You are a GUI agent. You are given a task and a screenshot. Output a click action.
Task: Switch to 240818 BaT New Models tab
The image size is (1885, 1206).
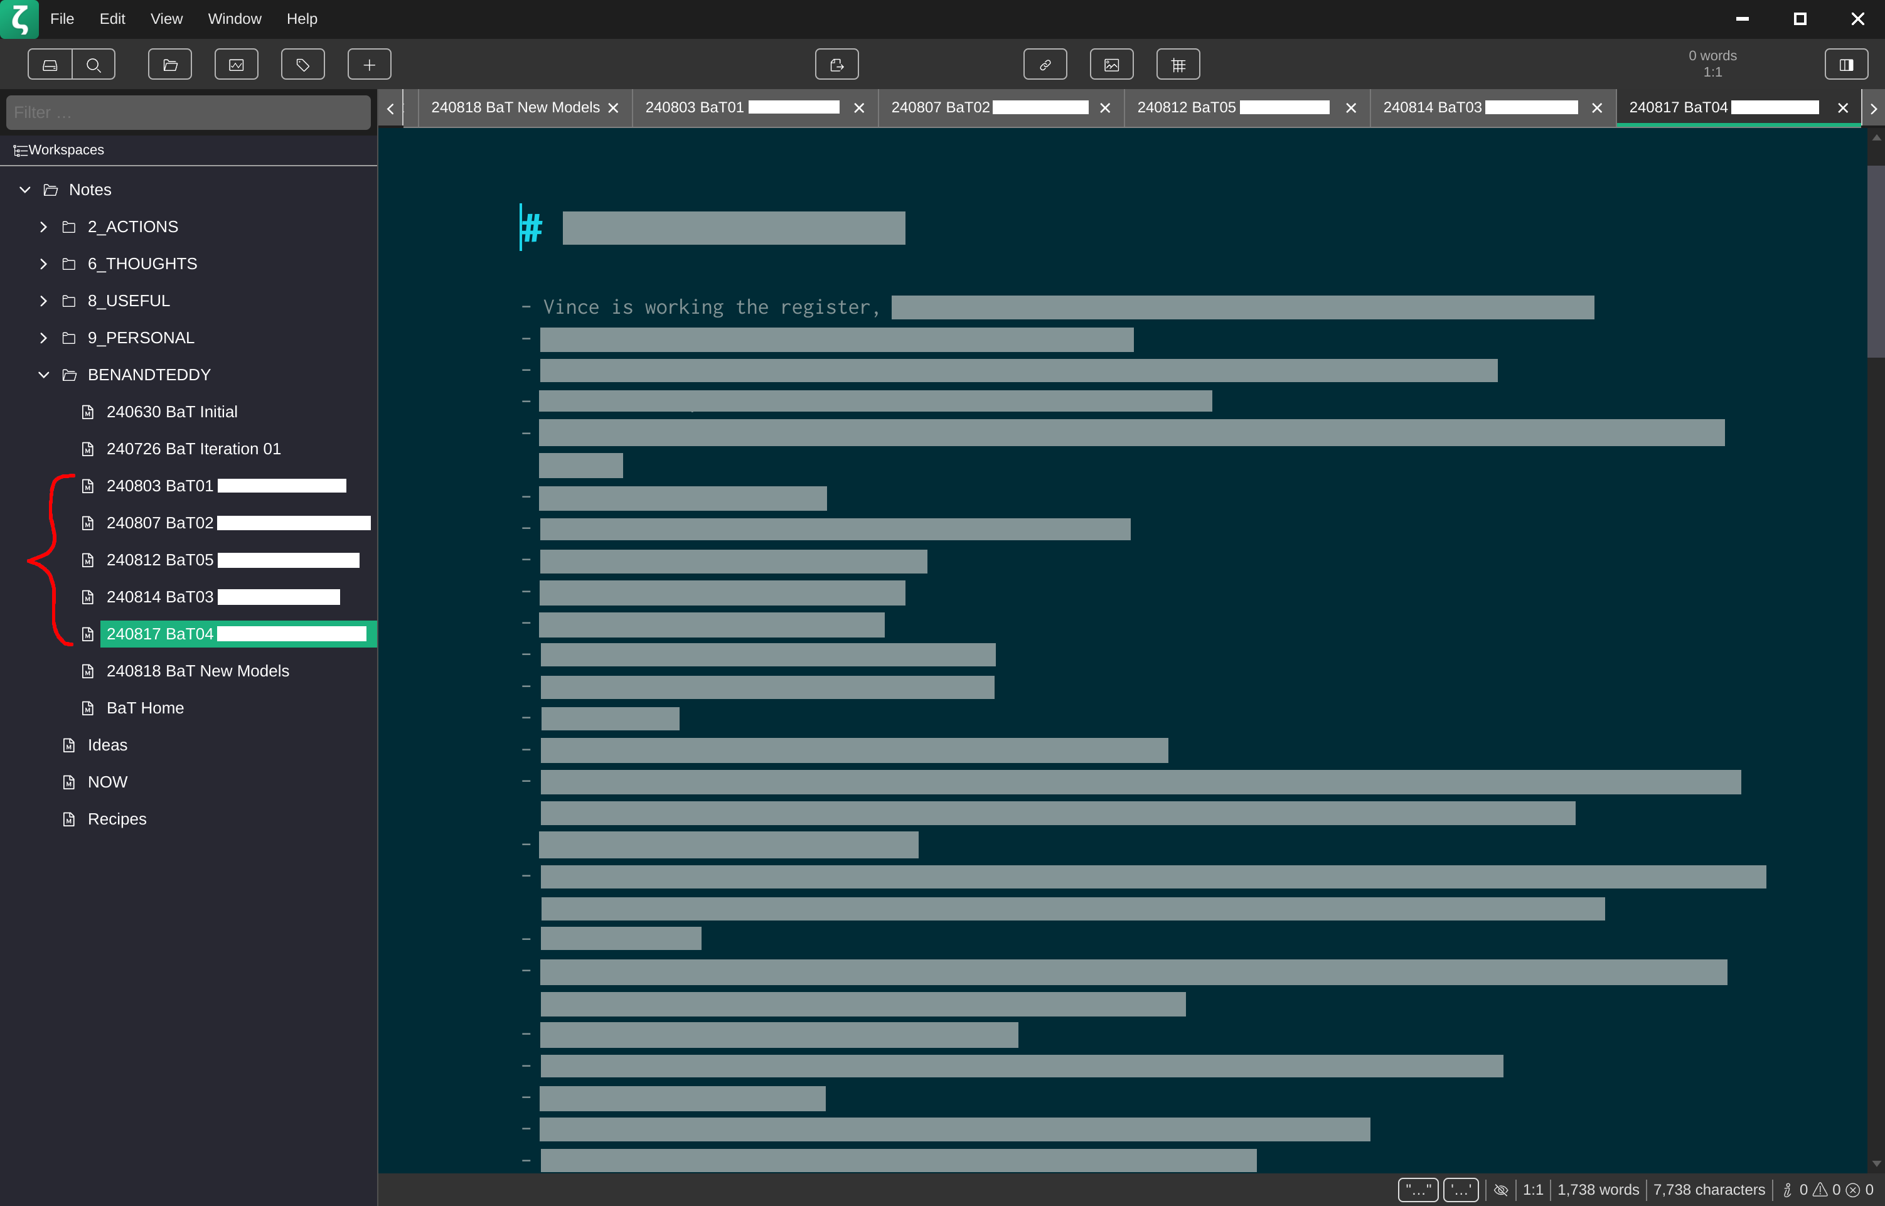tap(515, 107)
